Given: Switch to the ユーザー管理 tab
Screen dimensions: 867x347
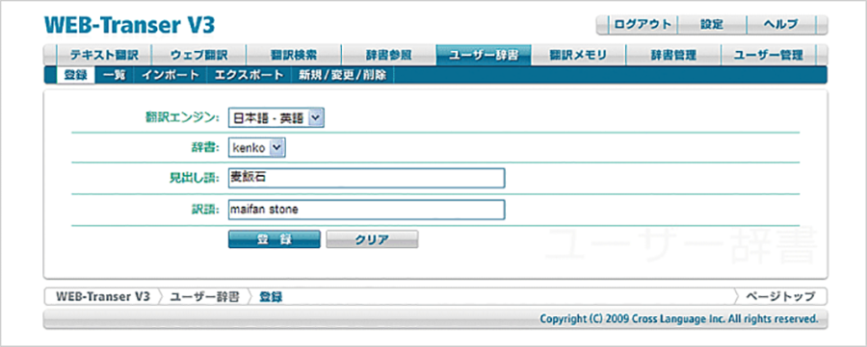Looking at the screenshot, I should pyautogui.click(x=768, y=55).
